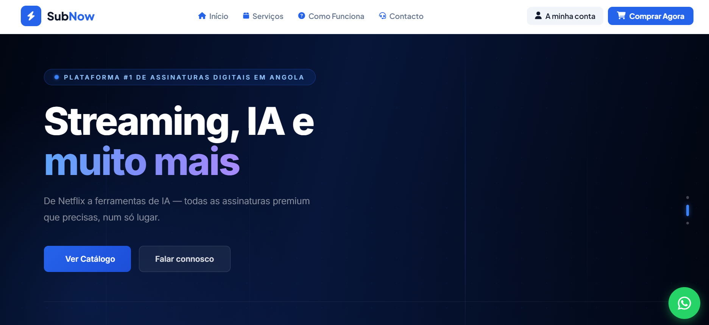
Task: Click the Comprar Agora button
Action: 651,16
